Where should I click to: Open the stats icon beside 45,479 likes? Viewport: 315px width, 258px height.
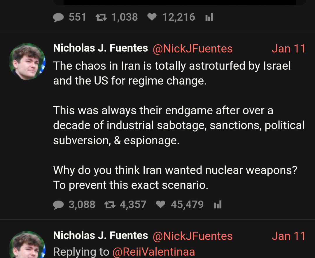218,205
